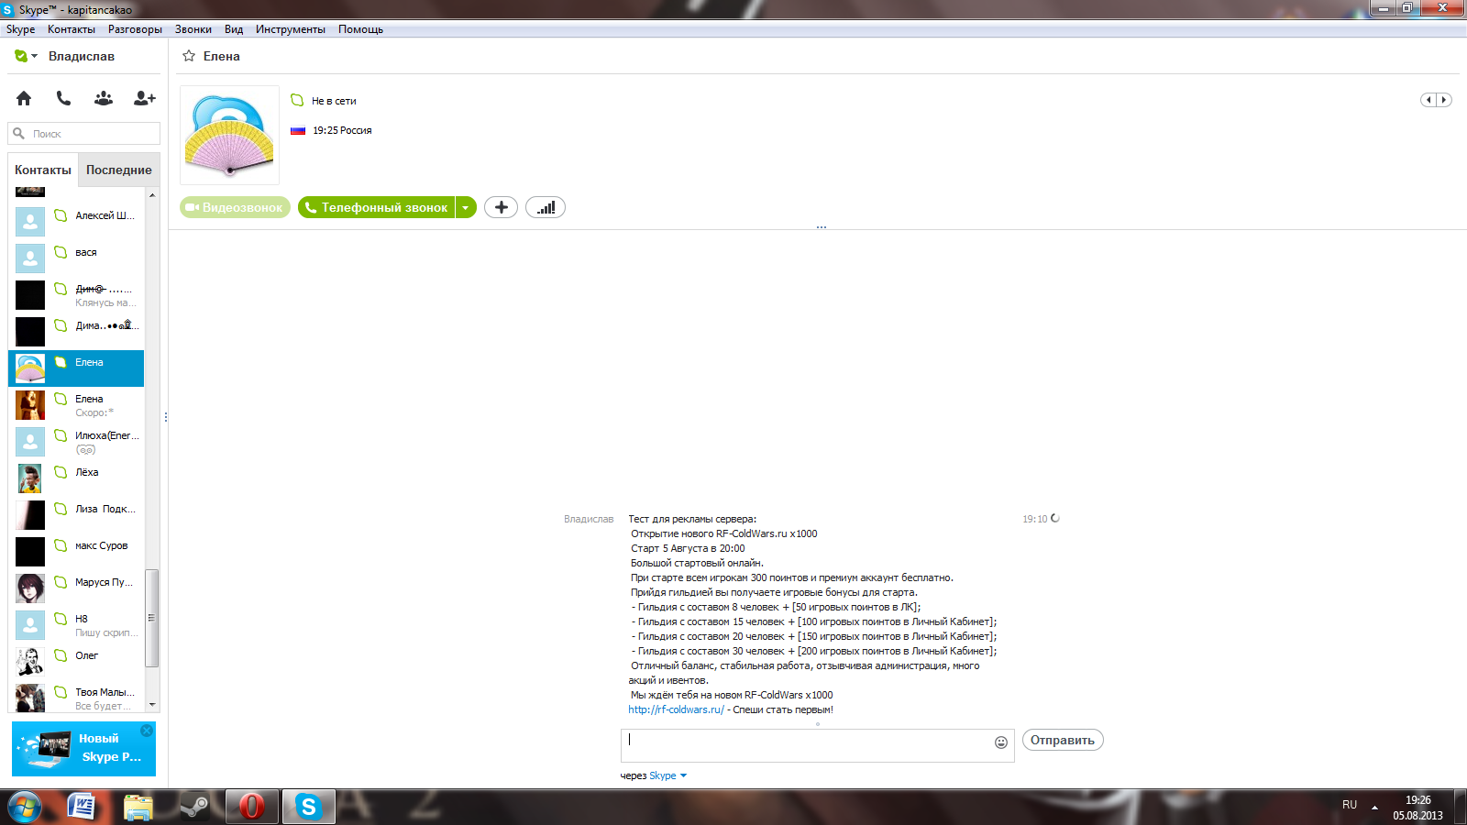1467x825 pixels.
Task: Click the Новый Skype promo banner
Action: [x=83, y=748]
